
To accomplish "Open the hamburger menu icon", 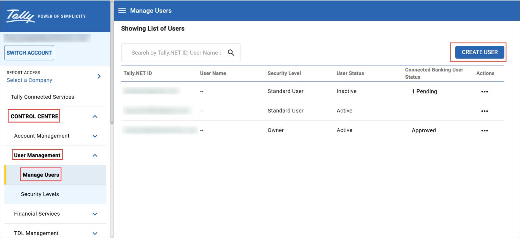I will 122,10.
